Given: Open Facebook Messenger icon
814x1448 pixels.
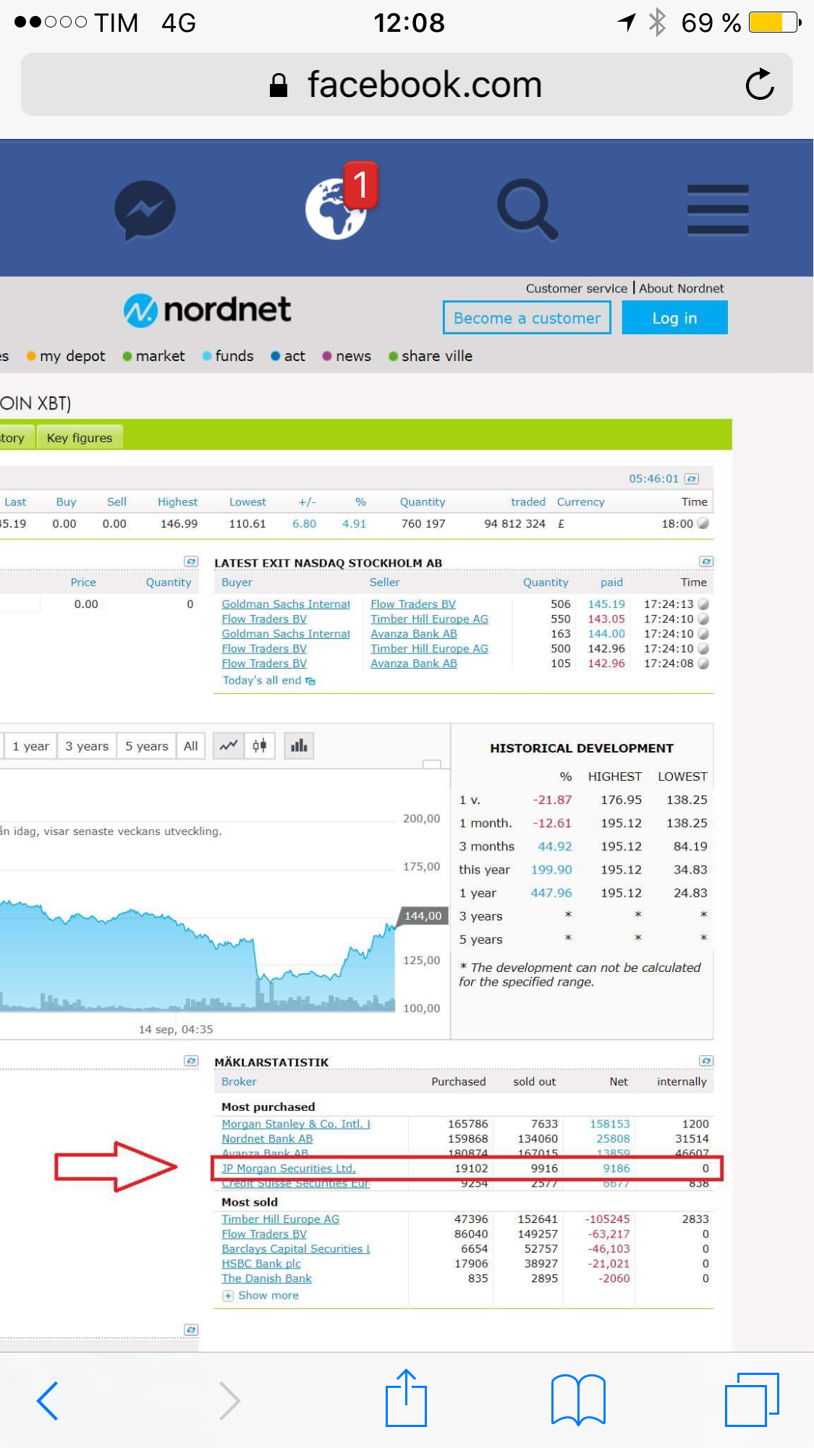Looking at the screenshot, I should (145, 210).
